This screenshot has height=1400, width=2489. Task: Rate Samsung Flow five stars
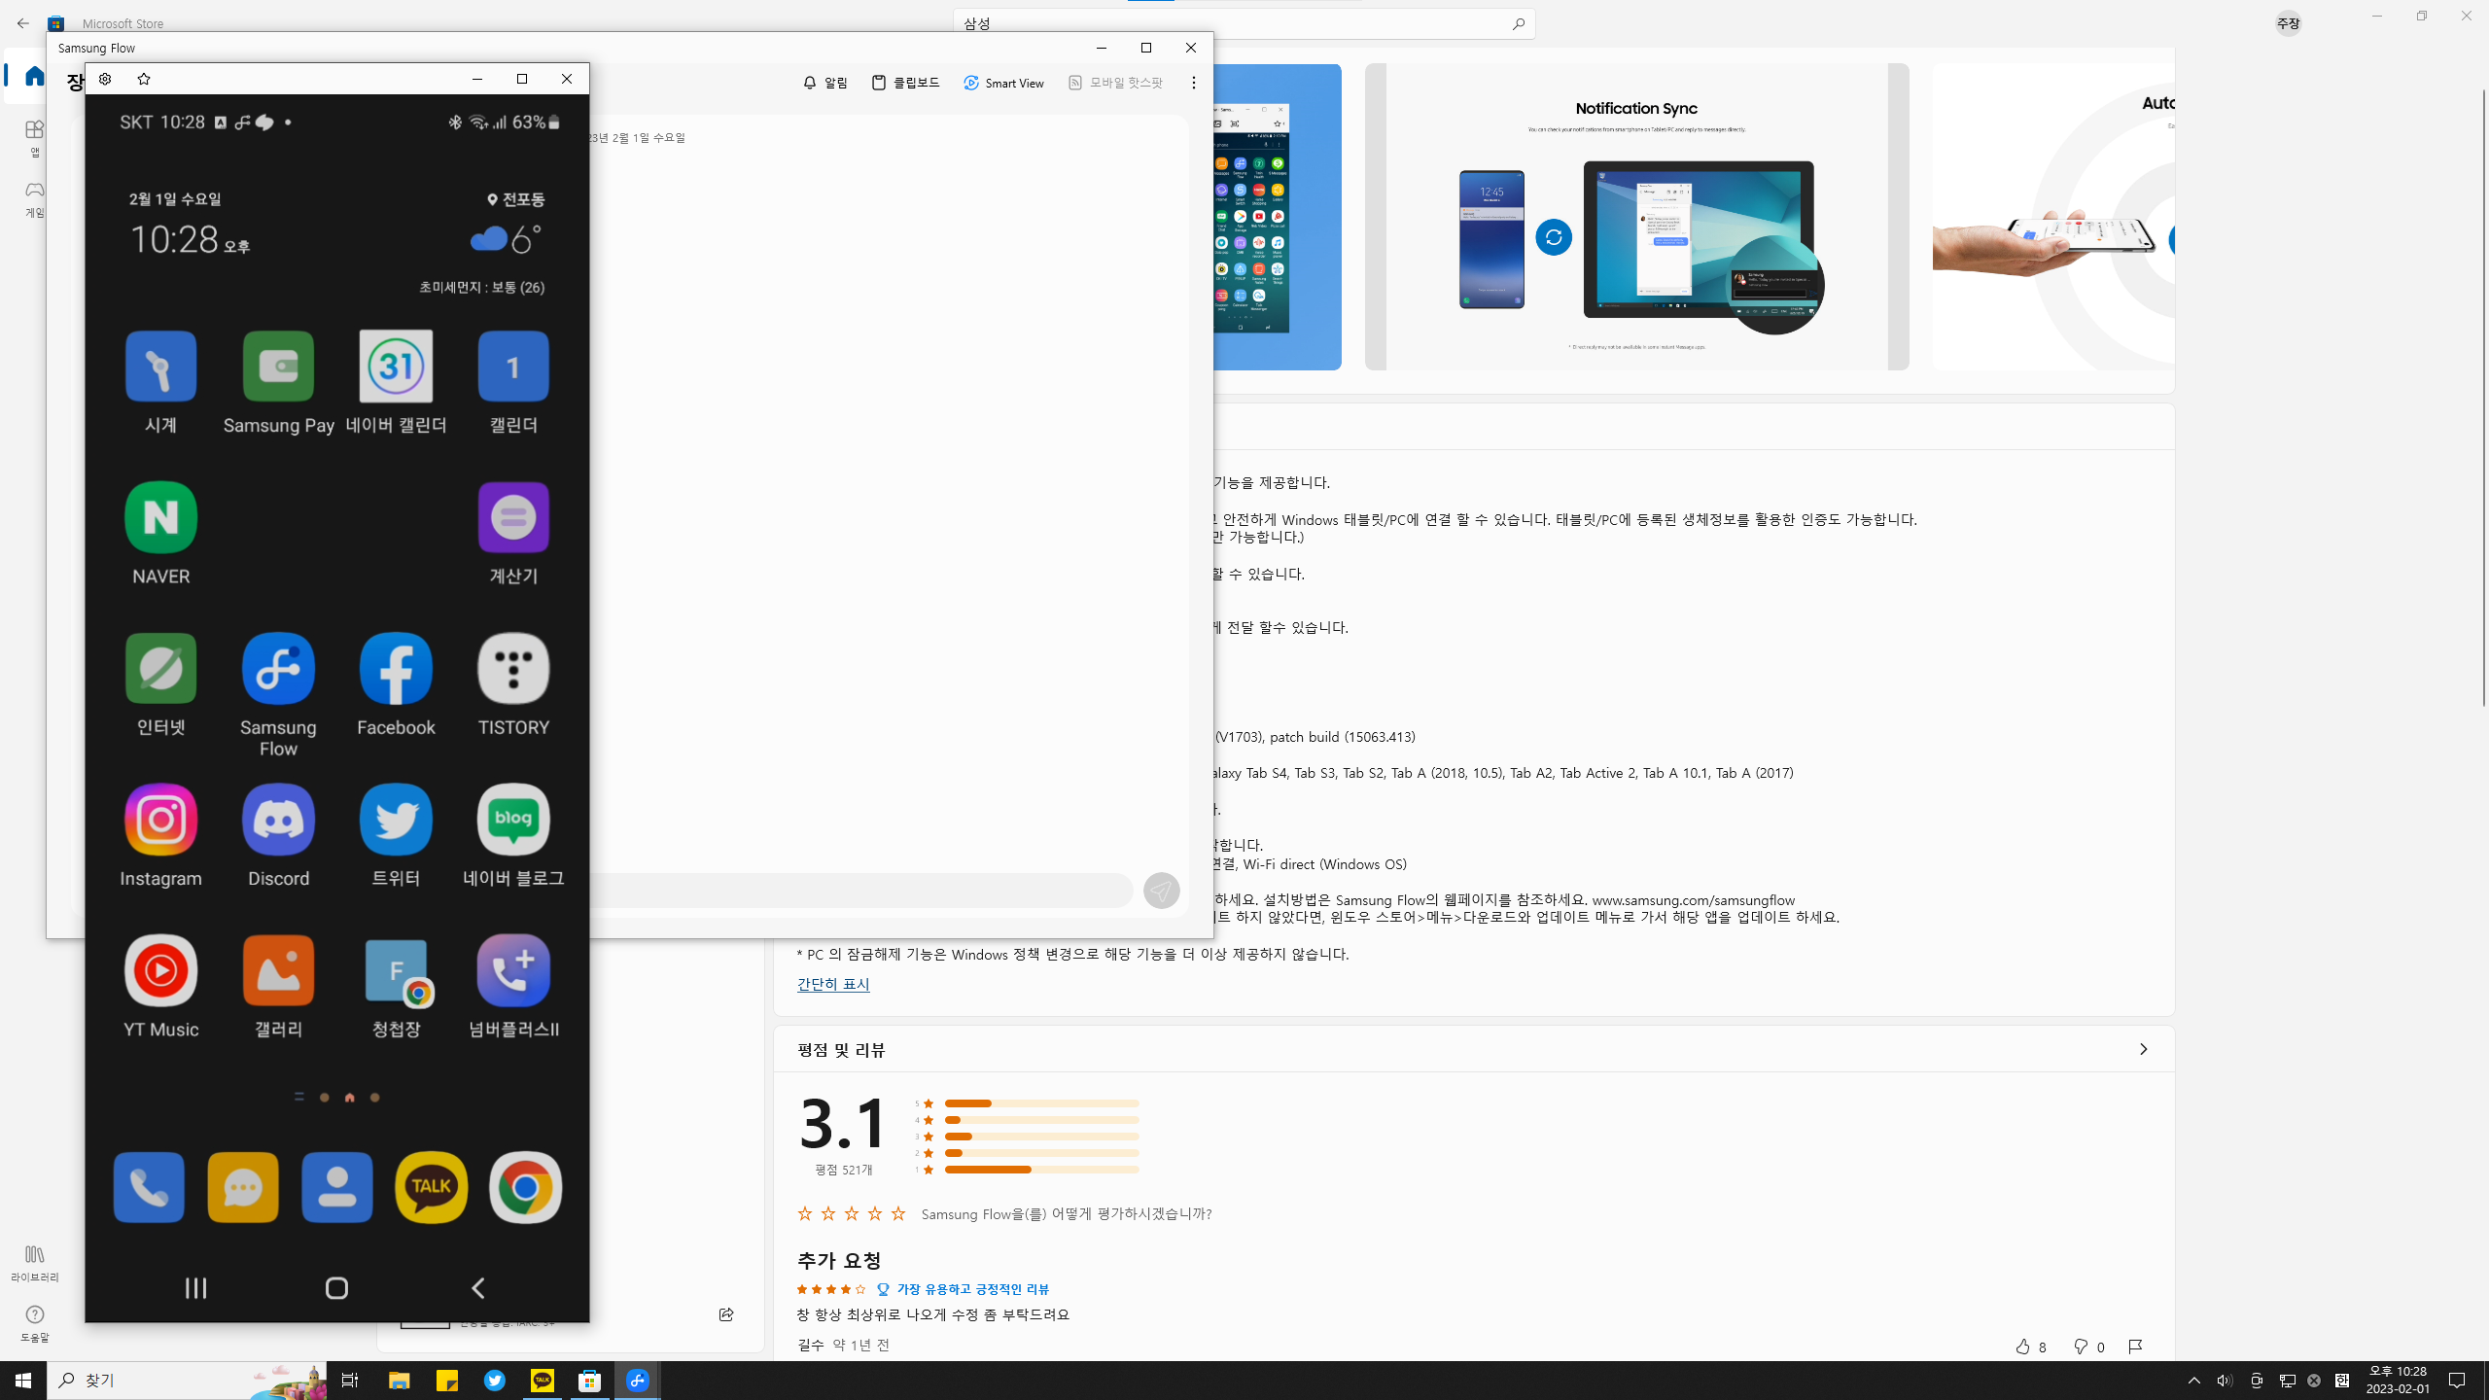tap(898, 1213)
